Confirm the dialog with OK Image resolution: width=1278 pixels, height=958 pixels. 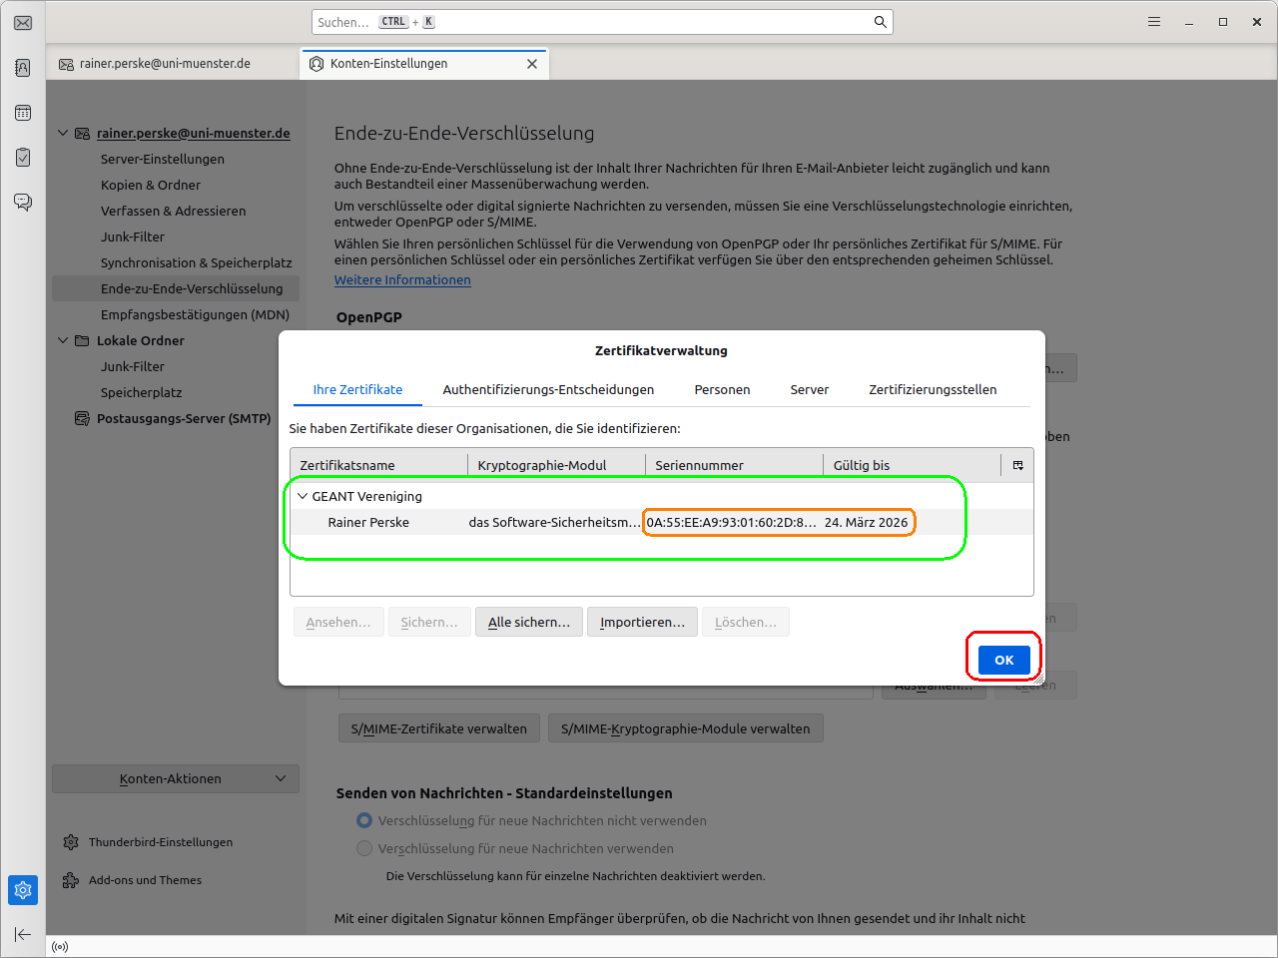(1003, 660)
